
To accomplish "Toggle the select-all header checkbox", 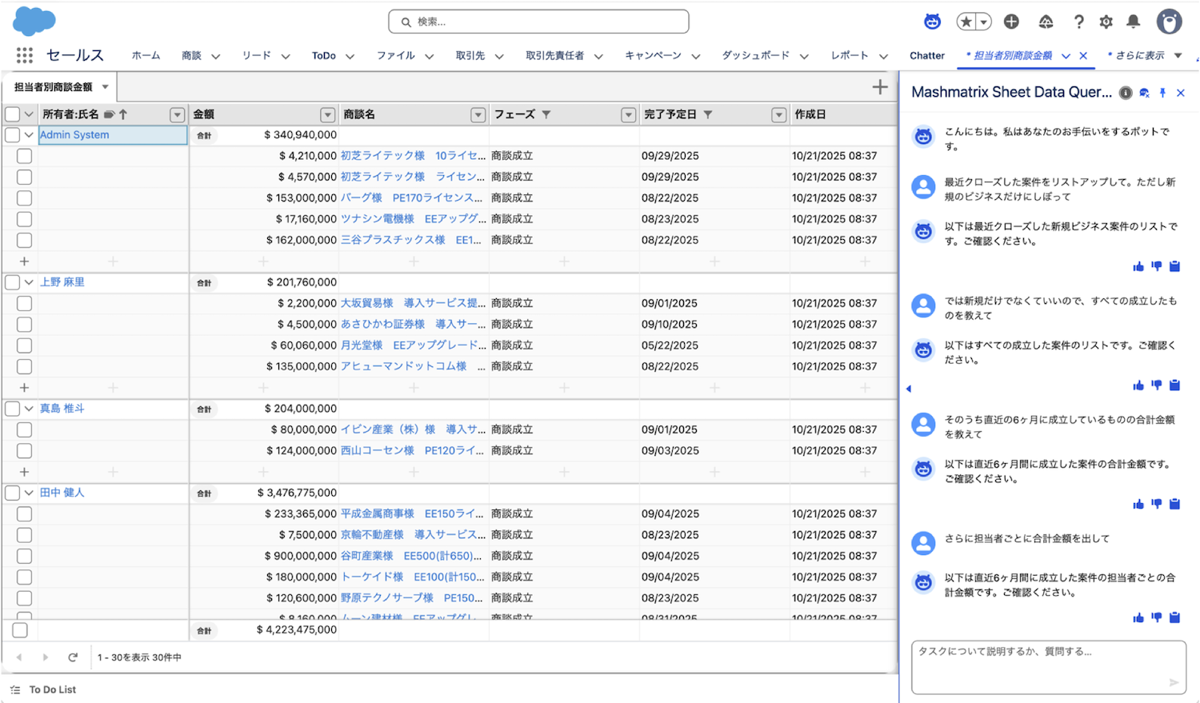I will 12,114.
